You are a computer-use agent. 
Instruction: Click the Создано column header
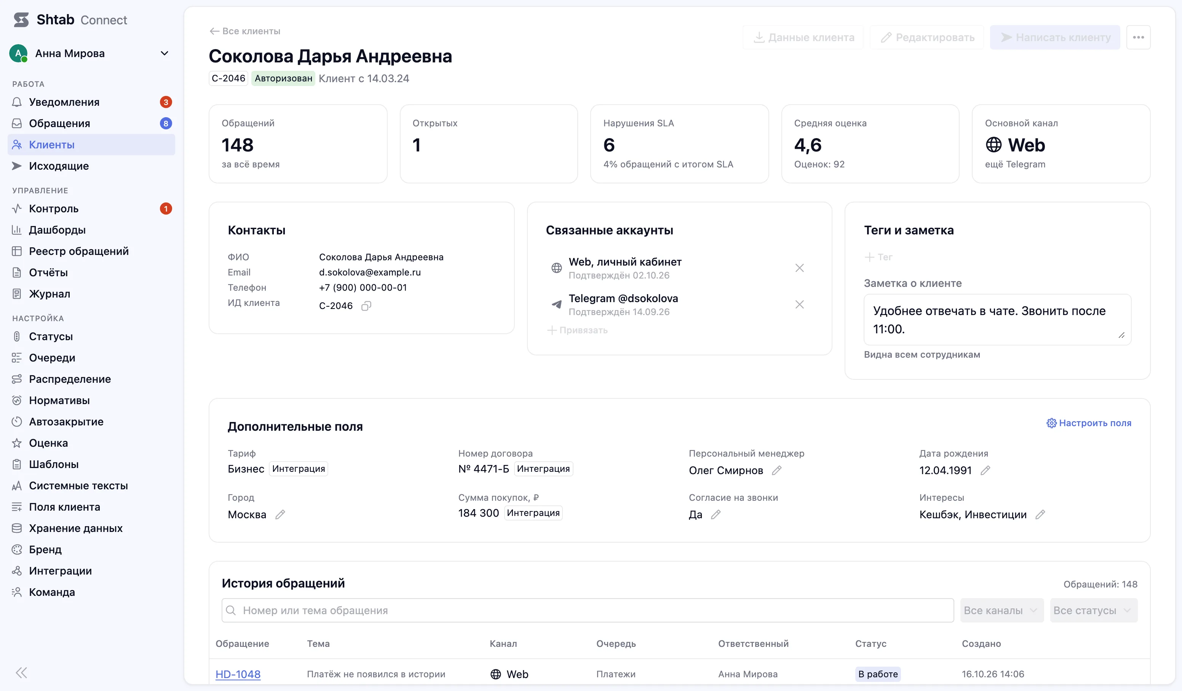point(981,644)
